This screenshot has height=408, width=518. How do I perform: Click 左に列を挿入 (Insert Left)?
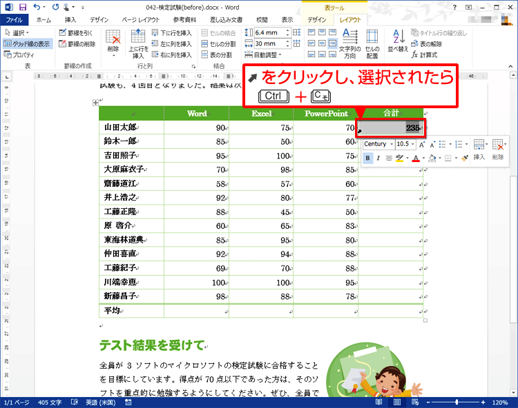point(171,44)
